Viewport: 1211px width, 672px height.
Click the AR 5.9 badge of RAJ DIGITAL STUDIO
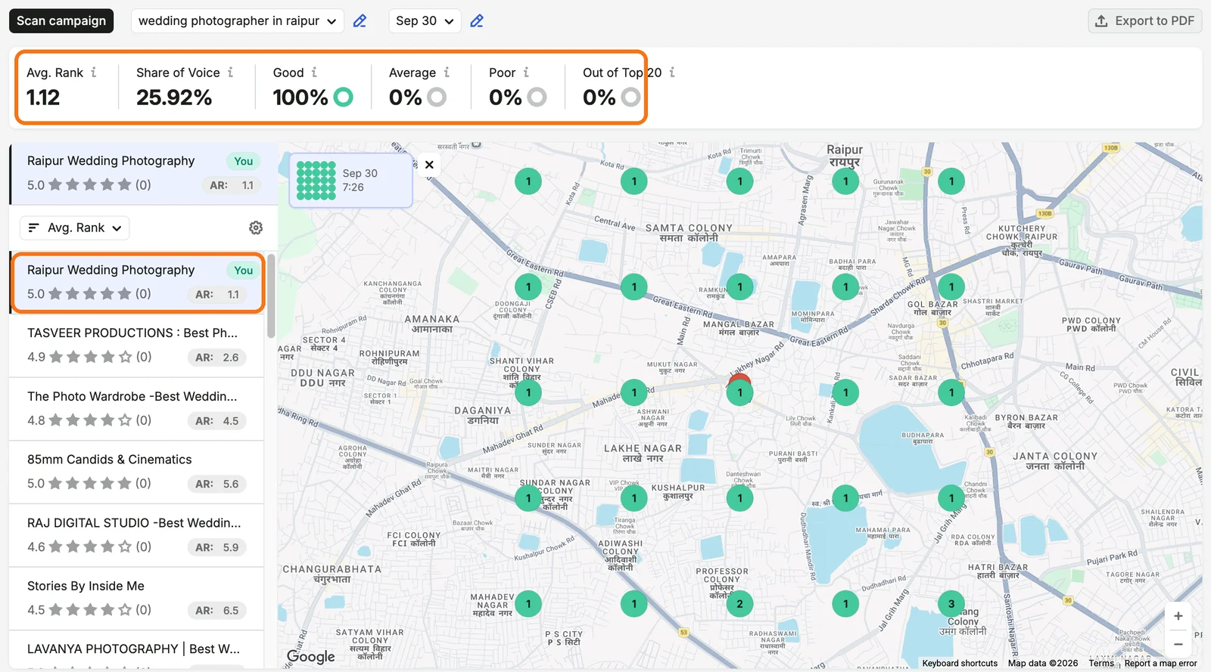pyautogui.click(x=217, y=547)
